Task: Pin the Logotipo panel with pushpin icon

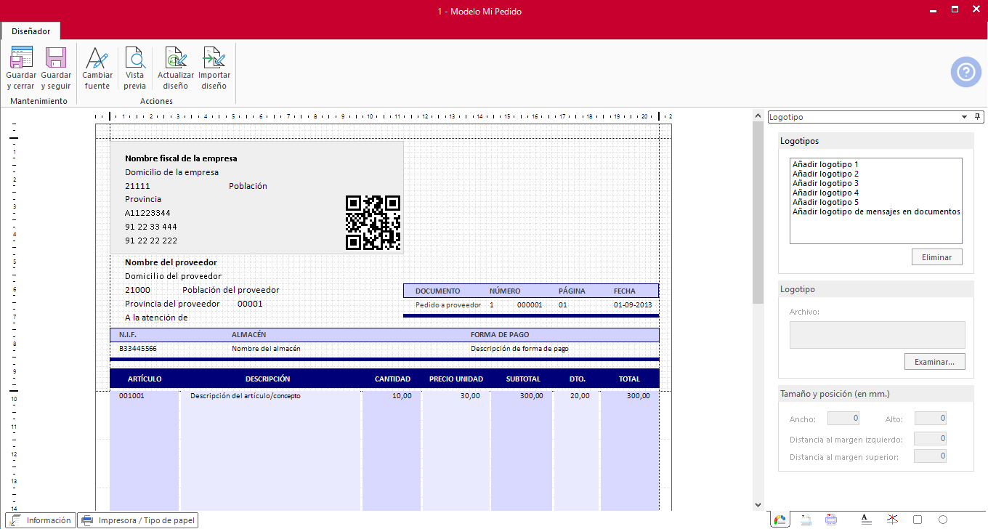Action: [977, 116]
